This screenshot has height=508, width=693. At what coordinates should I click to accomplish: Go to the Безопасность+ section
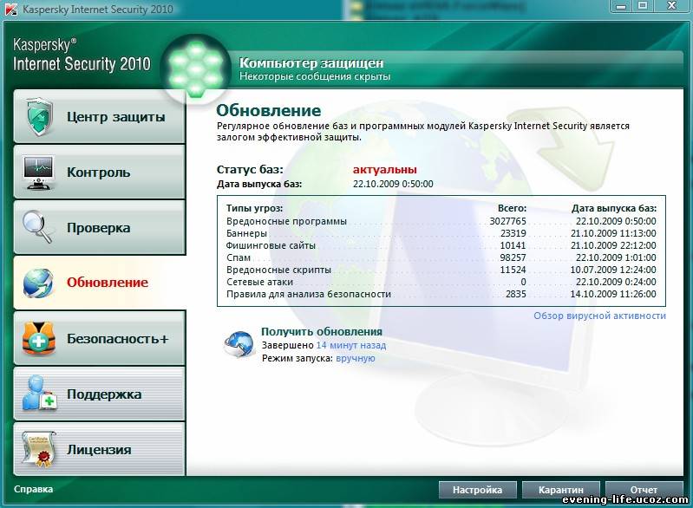(x=100, y=338)
